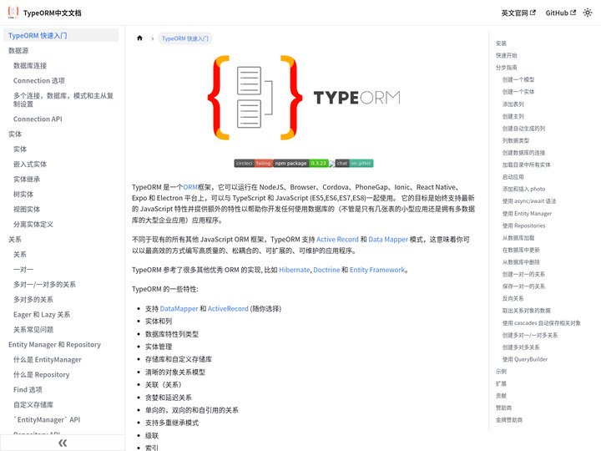This screenshot has width=601, height=451.
Task: Follow the ORM link in the first paragraph
Action: [190, 187]
